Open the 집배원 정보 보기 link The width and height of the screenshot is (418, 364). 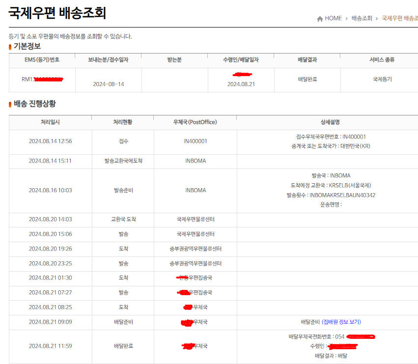(341, 322)
